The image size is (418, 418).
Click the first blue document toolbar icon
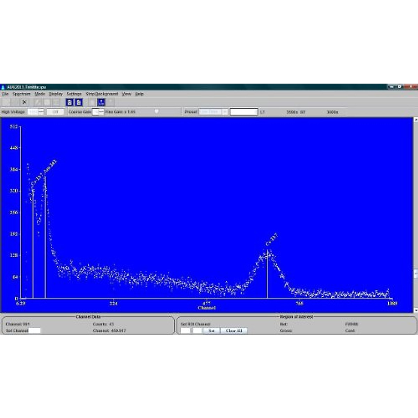click(x=70, y=102)
